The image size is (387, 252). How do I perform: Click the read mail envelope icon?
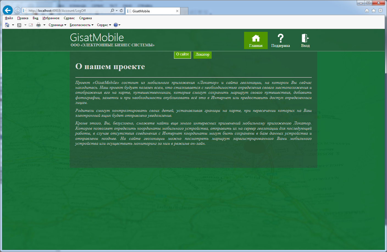[x=31, y=25]
